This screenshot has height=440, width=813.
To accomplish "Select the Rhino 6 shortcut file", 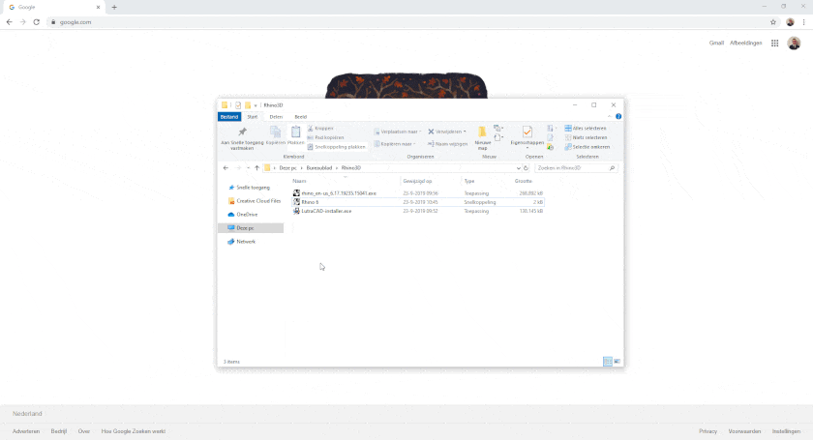I will pos(418,202).
